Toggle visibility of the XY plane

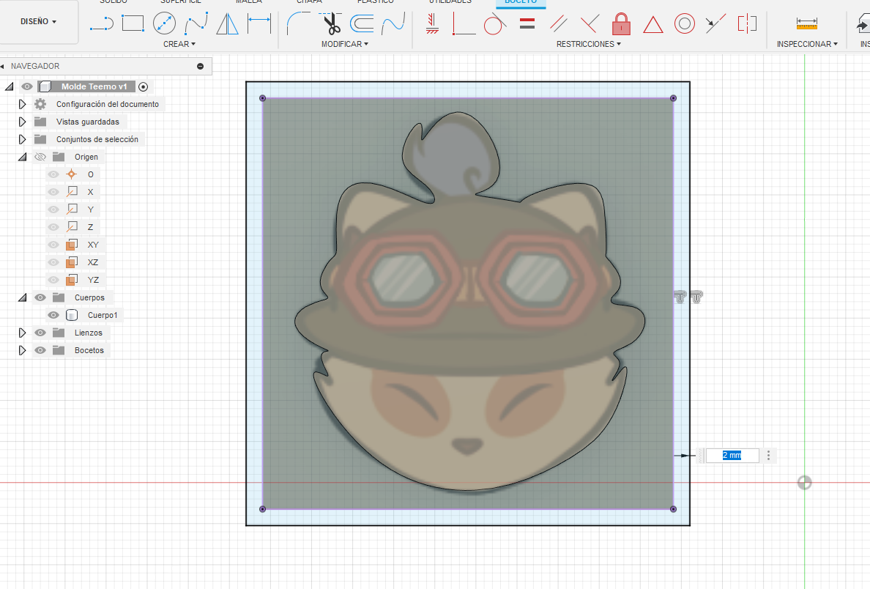(x=53, y=245)
